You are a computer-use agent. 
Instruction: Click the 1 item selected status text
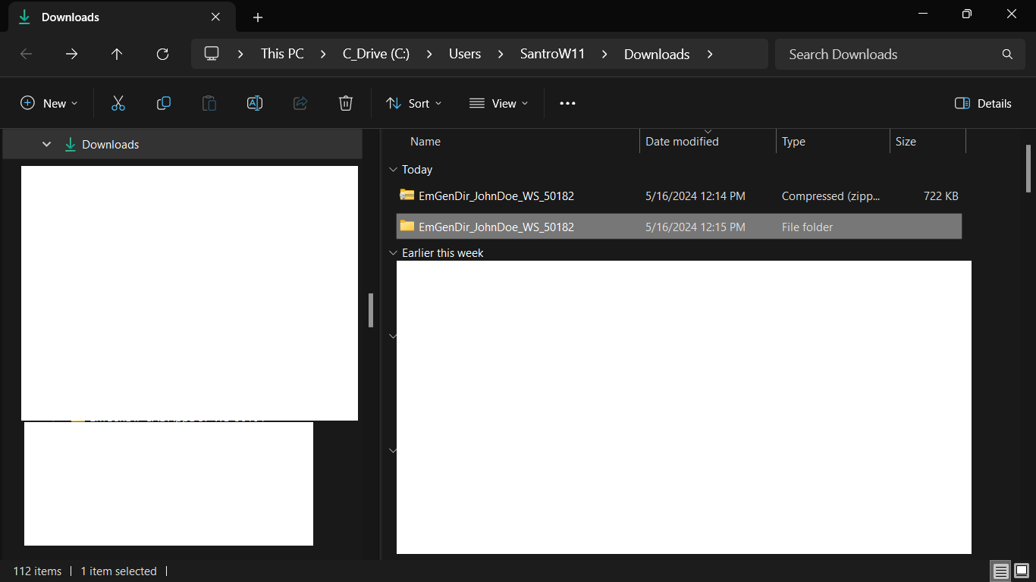pos(118,571)
